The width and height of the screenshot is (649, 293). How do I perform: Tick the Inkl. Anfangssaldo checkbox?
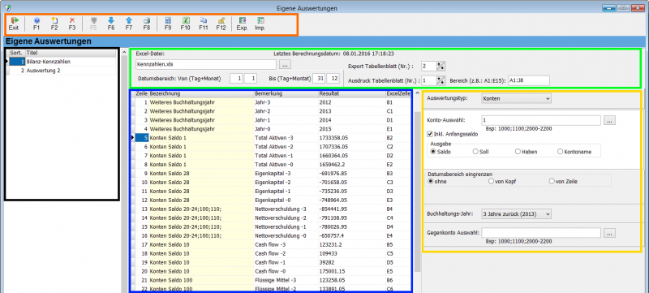tap(430, 134)
